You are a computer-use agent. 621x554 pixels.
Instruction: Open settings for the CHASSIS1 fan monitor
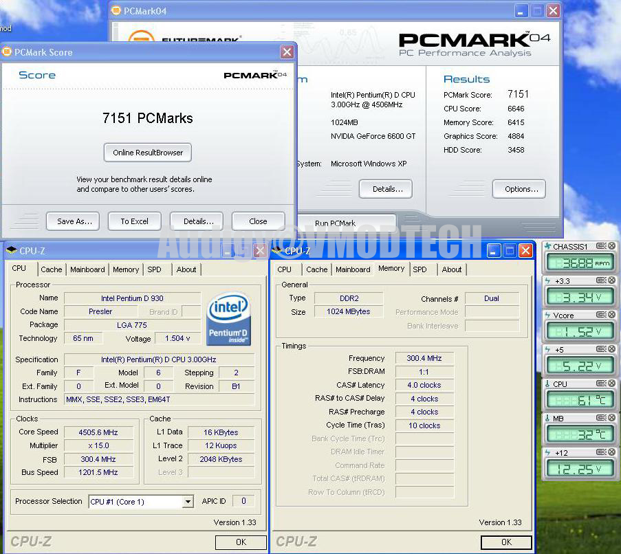pos(601,246)
